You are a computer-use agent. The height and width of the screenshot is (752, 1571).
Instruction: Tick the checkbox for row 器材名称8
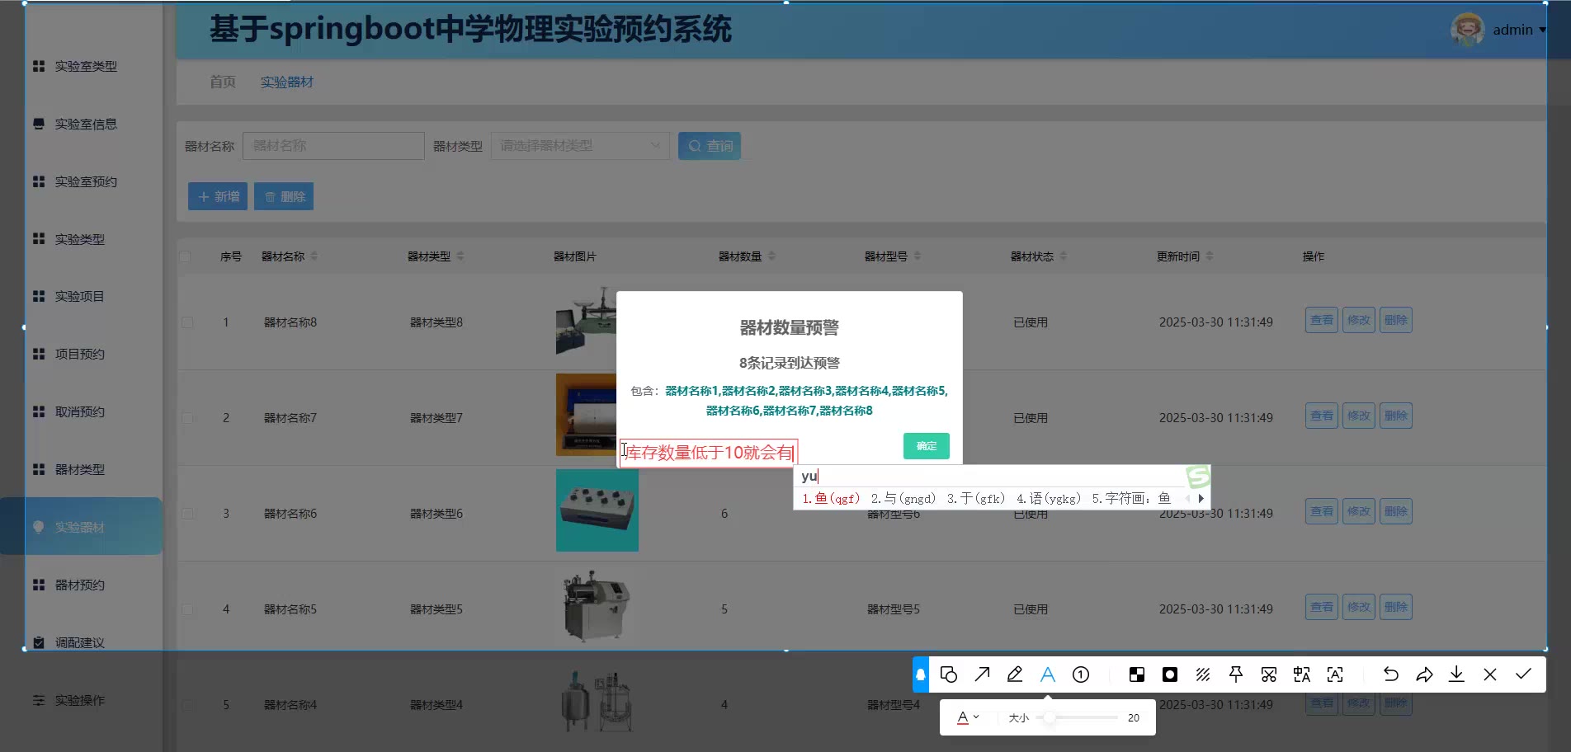tap(188, 322)
